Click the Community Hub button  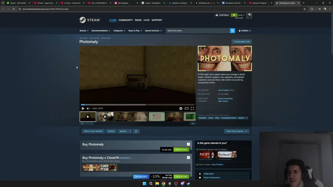click(x=242, y=42)
